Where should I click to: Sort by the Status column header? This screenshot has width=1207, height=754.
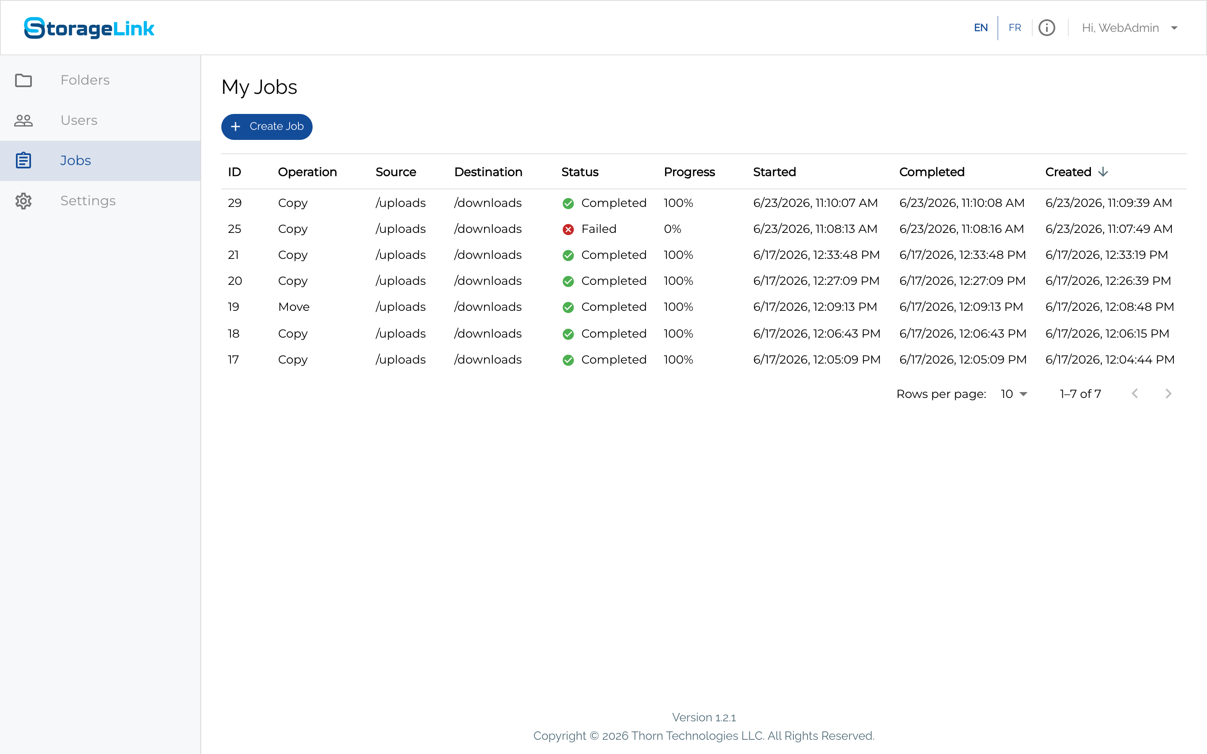pos(580,172)
